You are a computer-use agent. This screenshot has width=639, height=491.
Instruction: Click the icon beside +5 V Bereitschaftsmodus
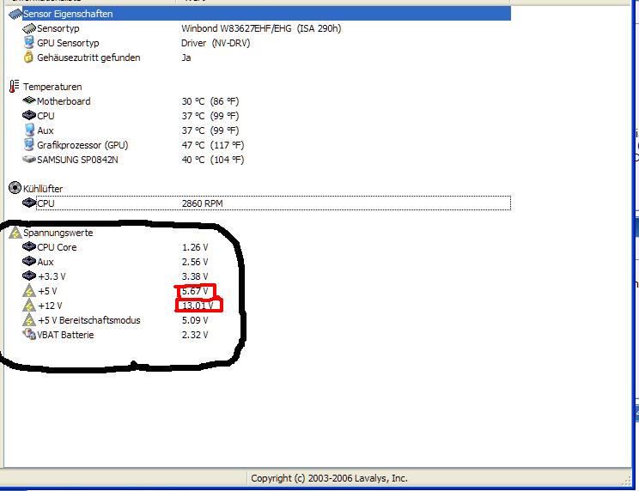point(29,320)
